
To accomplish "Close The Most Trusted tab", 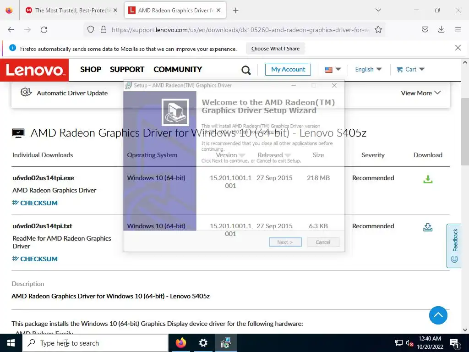I will tap(115, 11).
